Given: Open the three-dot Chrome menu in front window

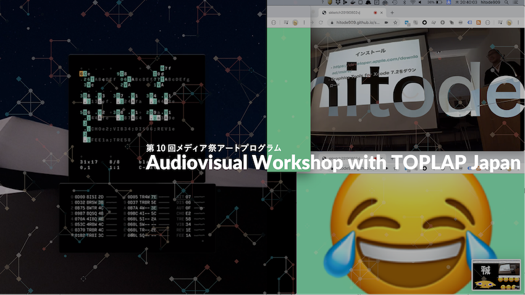Looking at the screenshot, I should click(518, 22).
